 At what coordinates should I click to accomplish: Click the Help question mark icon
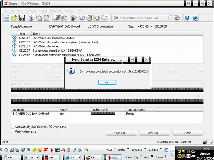[x=195, y=18]
